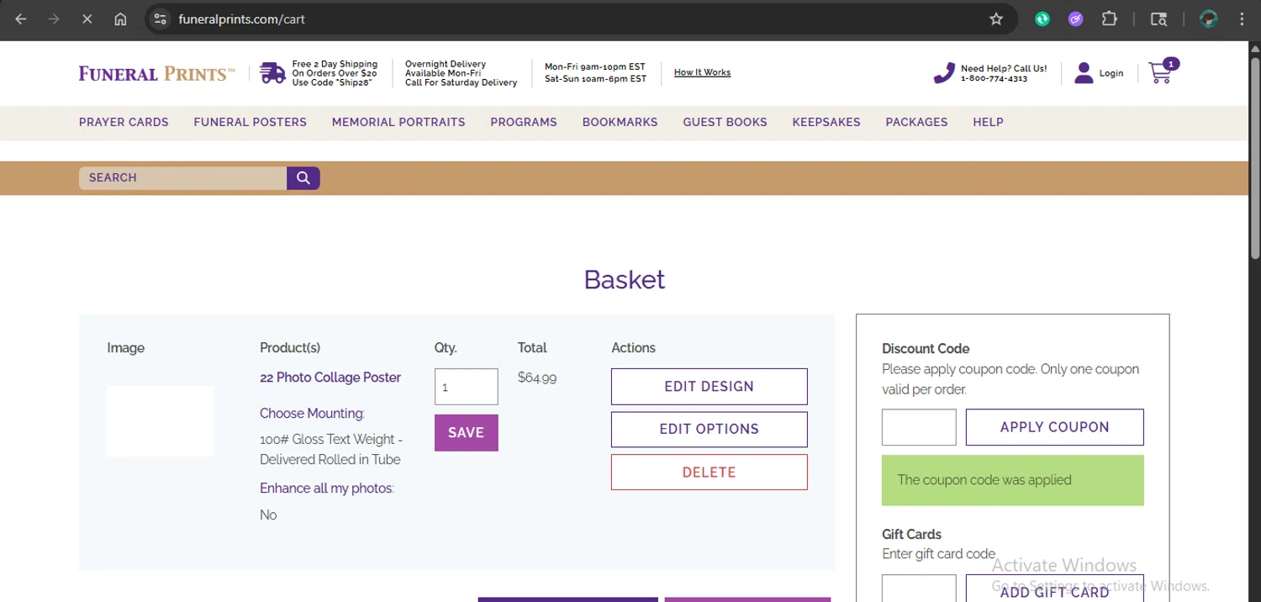Open the green Grammarly extension icon
Viewport: 1261px width, 602px height.
pos(1042,18)
